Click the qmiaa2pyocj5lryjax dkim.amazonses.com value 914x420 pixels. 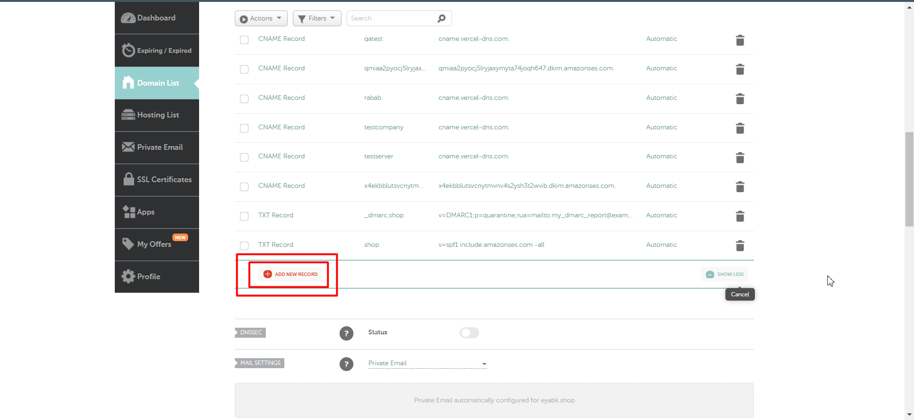(x=526, y=68)
